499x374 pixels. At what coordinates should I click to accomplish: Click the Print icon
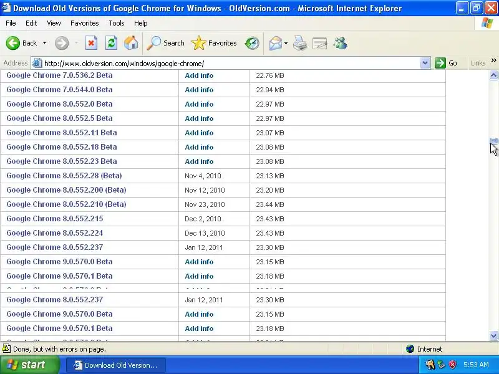coord(300,43)
